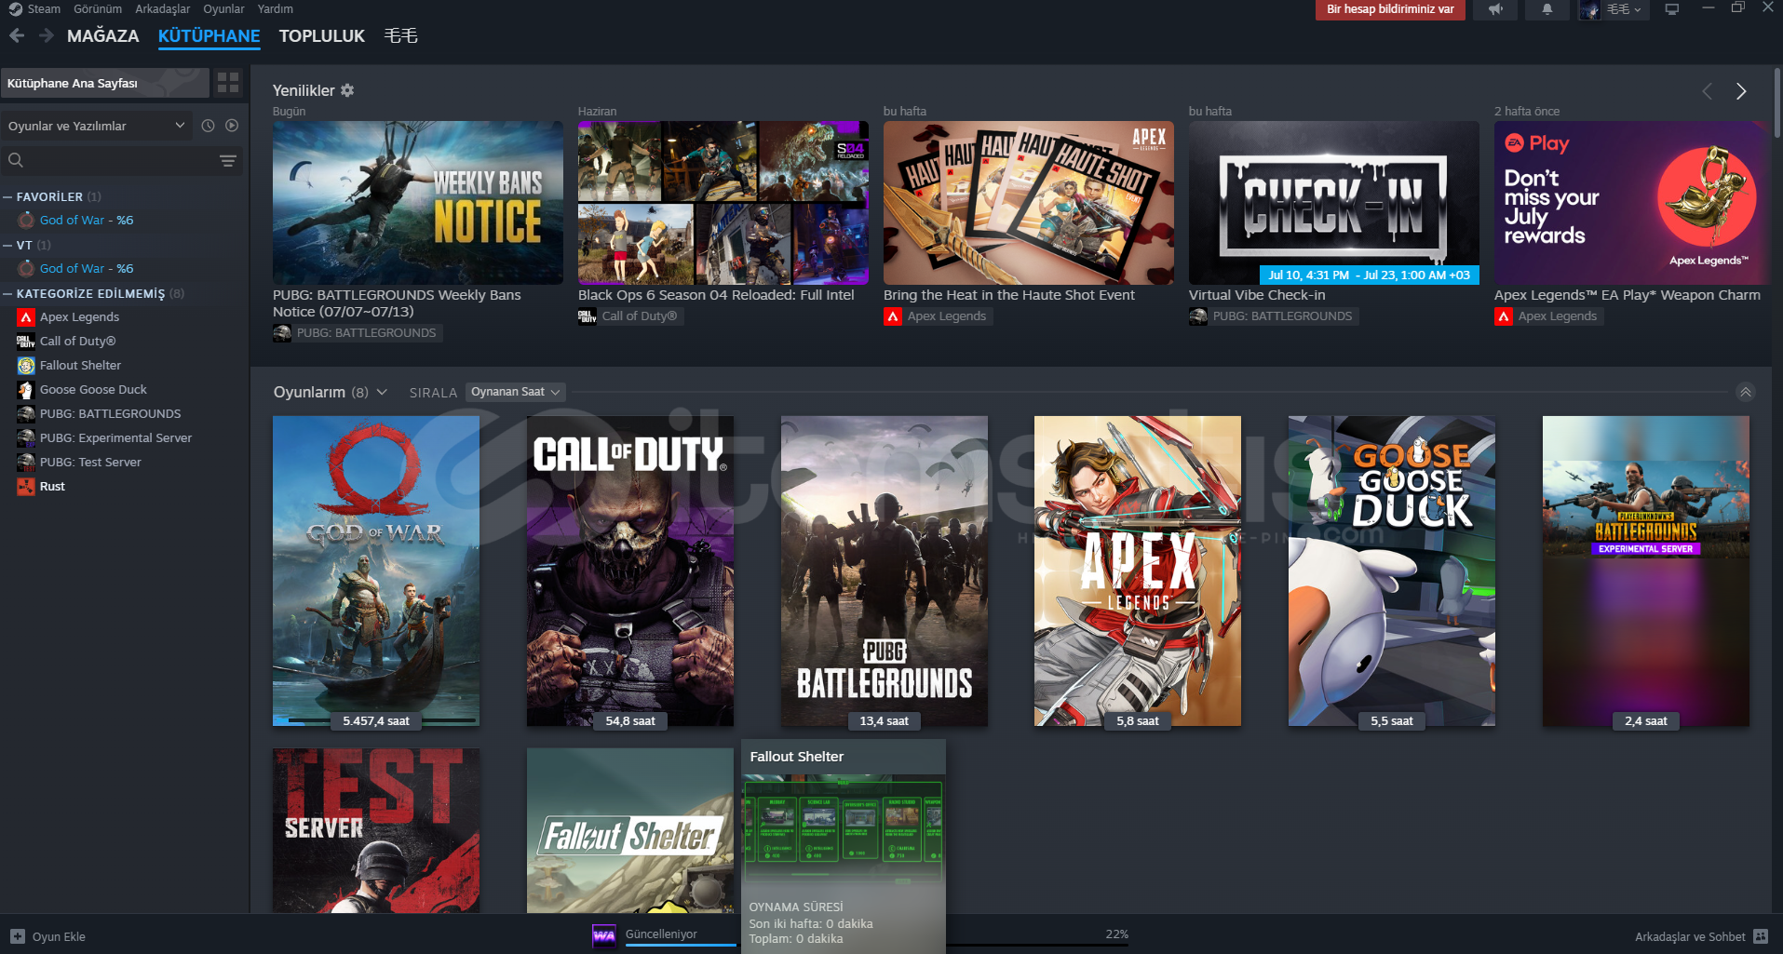The image size is (1783, 954).
Task: Expand the Oyunlarım shelf selector chevron
Action: [382, 392]
